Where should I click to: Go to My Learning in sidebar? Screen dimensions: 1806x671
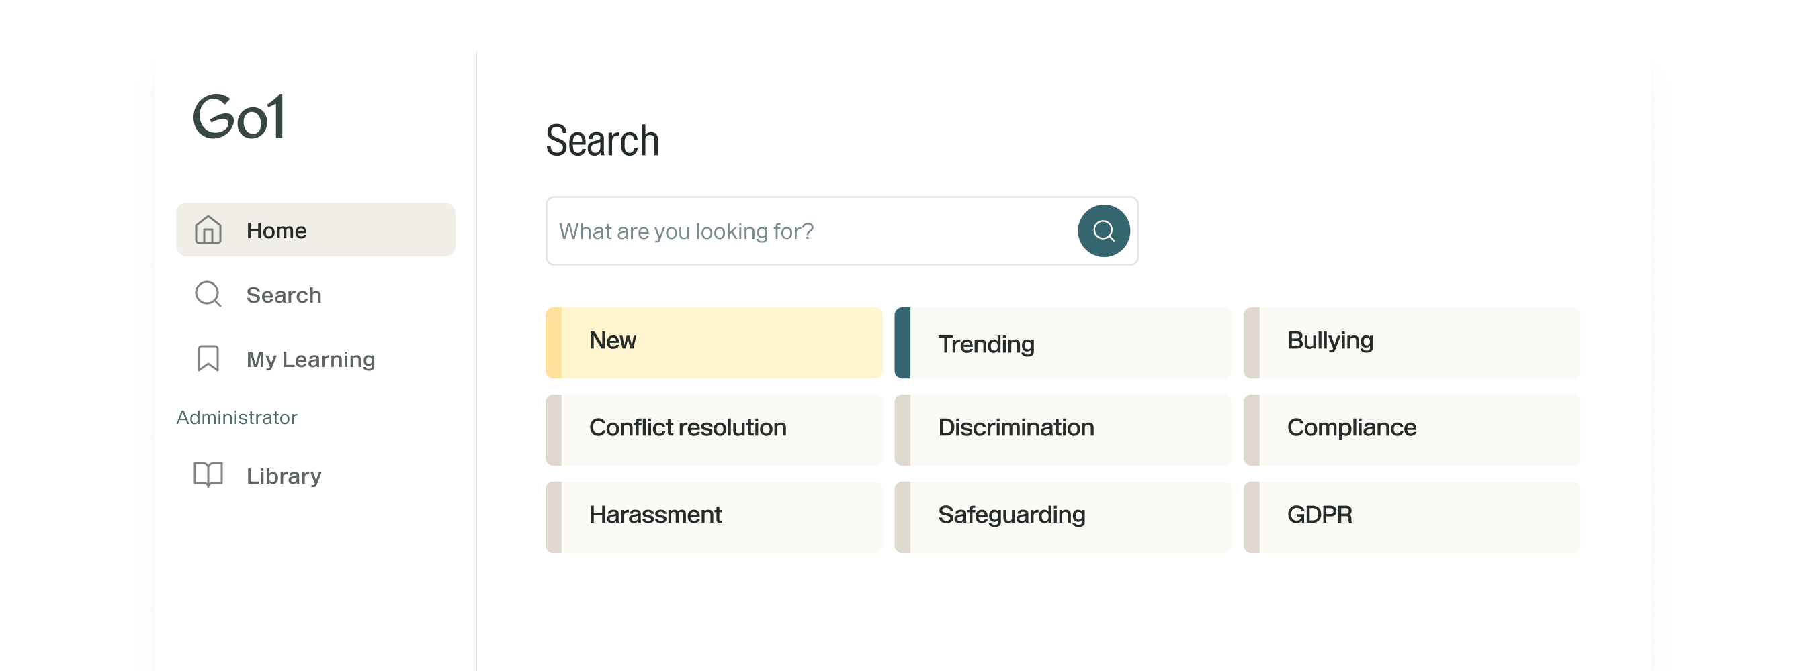point(310,359)
